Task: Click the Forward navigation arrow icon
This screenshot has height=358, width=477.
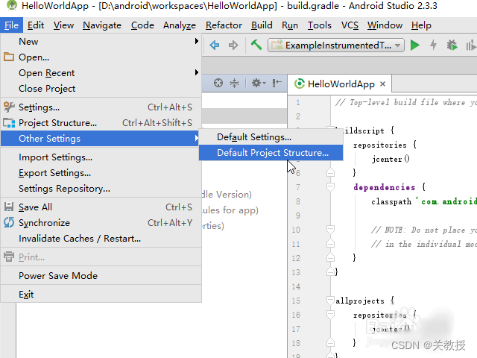Action: click(233, 45)
